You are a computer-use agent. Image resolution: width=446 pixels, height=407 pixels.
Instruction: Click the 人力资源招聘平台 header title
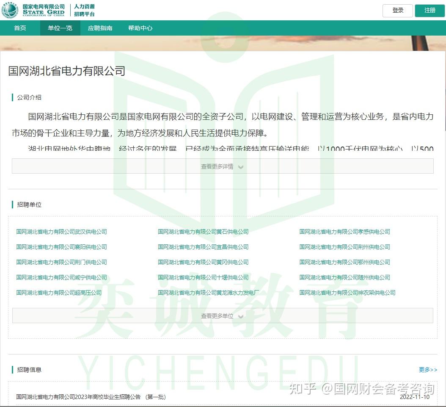pos(85,10)
